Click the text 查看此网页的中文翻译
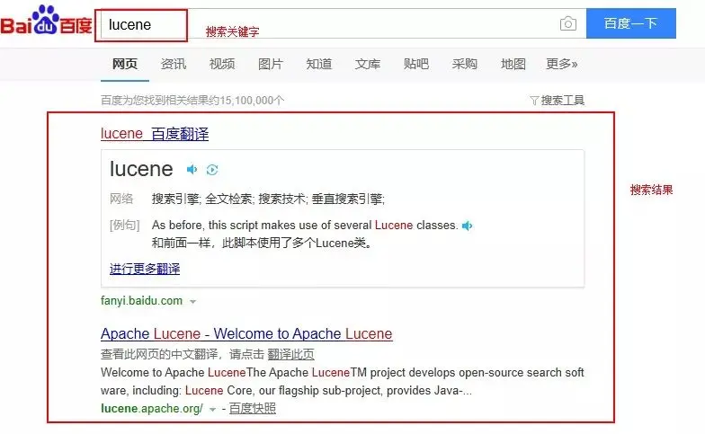Image resolution: width=705 pixels, height=434 pixels. tap(159, 354)
